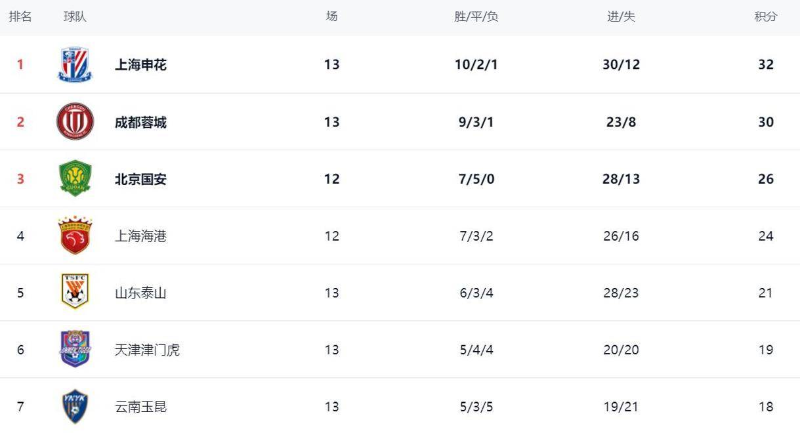Click the 胜/平/负 column header
This screenshot has height=433, width=800.
(x=476, y=16)
